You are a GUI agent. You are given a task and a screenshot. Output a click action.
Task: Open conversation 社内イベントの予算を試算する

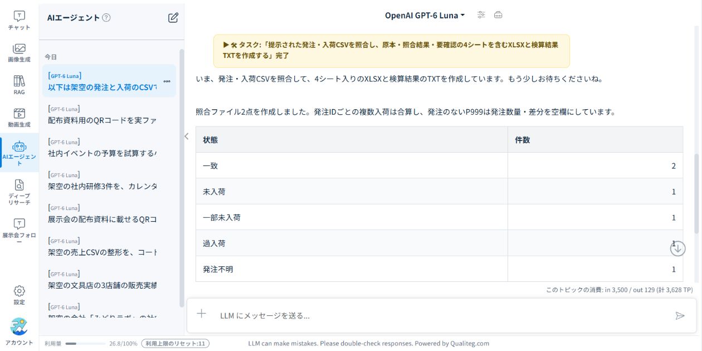coord(109,148)
